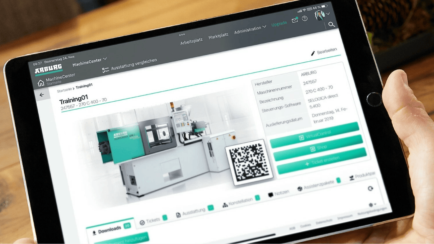Click the Training01 breadcrumb
This screenshot has width=434, height=244.
[x=84, y=86]
